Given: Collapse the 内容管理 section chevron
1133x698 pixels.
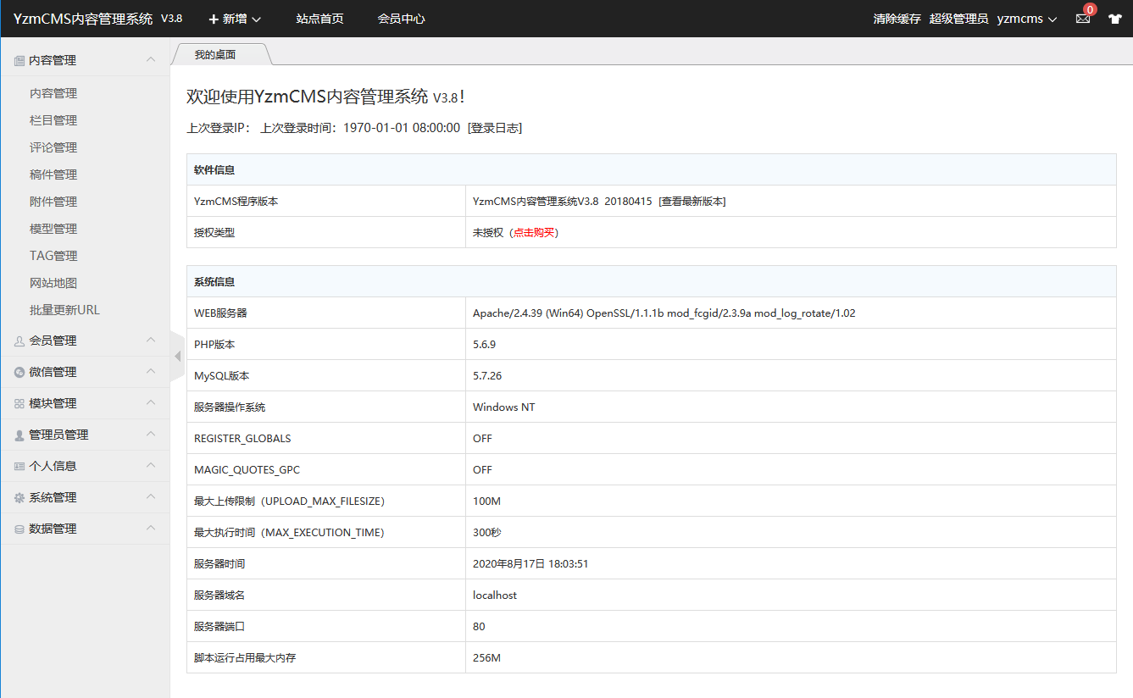Looking at the screenshot, I should tap(151, 59).
